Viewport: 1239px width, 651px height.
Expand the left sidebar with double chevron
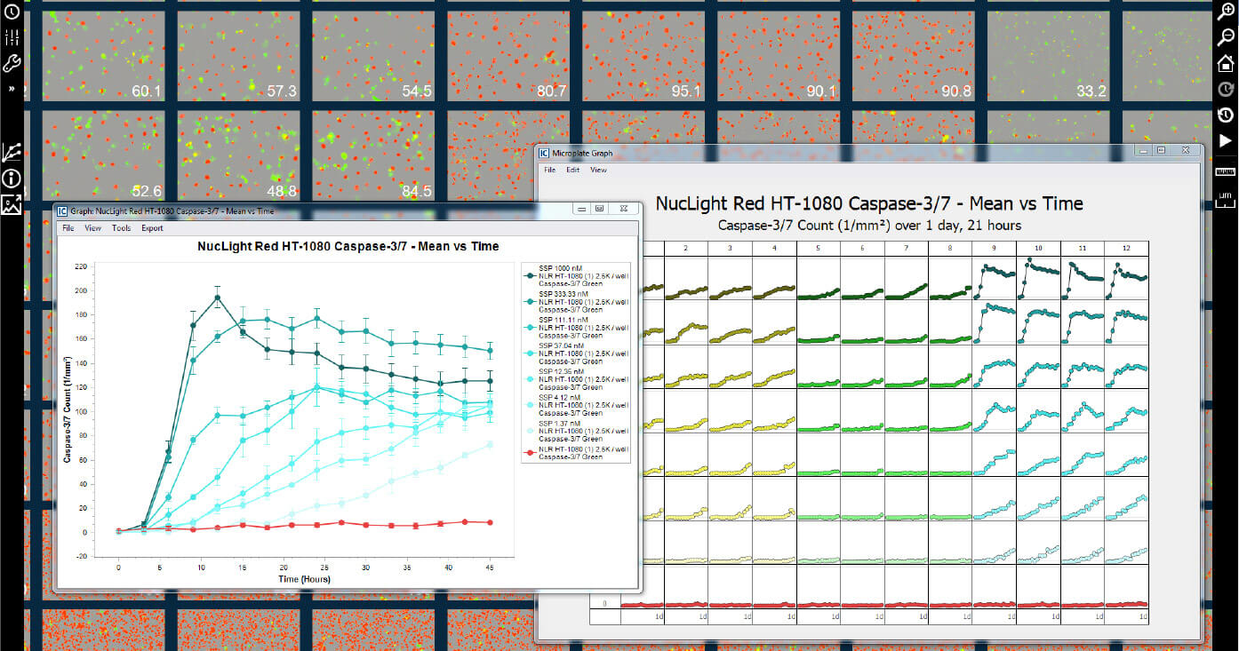point(12,89)
